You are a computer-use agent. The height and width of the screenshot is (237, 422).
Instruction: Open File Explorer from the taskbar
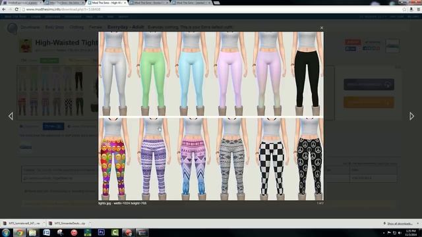tap(32, 232)
